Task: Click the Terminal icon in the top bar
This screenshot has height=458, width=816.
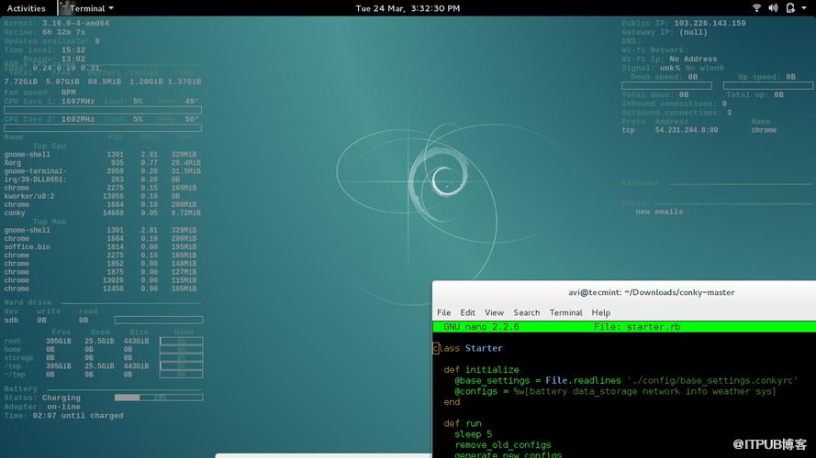Action: (x=64, y=8)
